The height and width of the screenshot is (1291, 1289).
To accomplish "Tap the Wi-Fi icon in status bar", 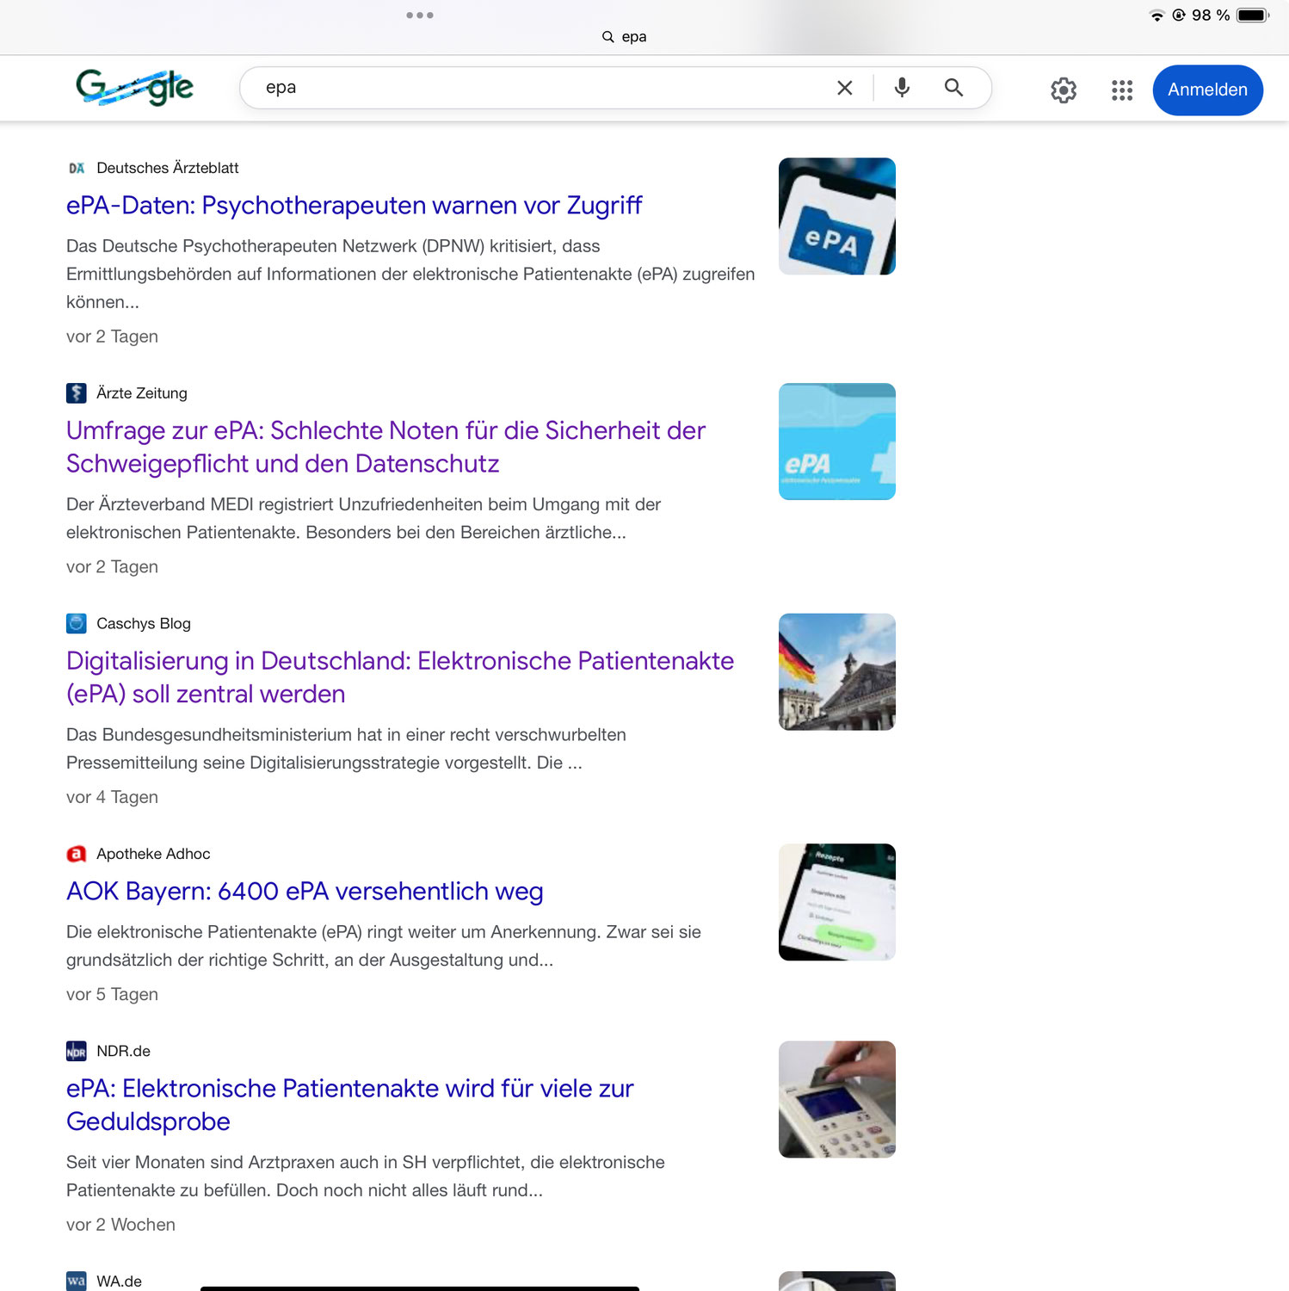I will pyautogui.click(x=1157, y=15).
